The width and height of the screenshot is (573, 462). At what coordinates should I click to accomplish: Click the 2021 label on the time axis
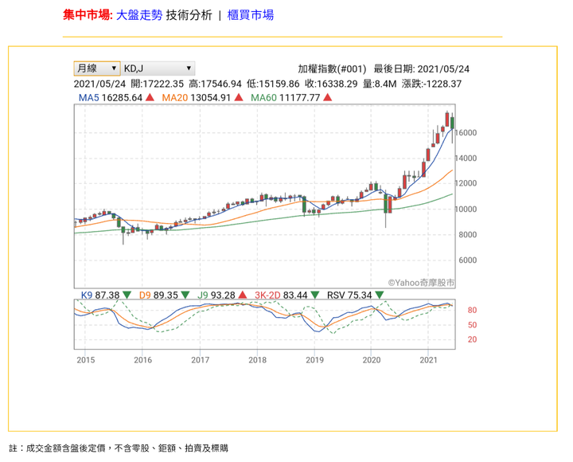coord(429,360)
